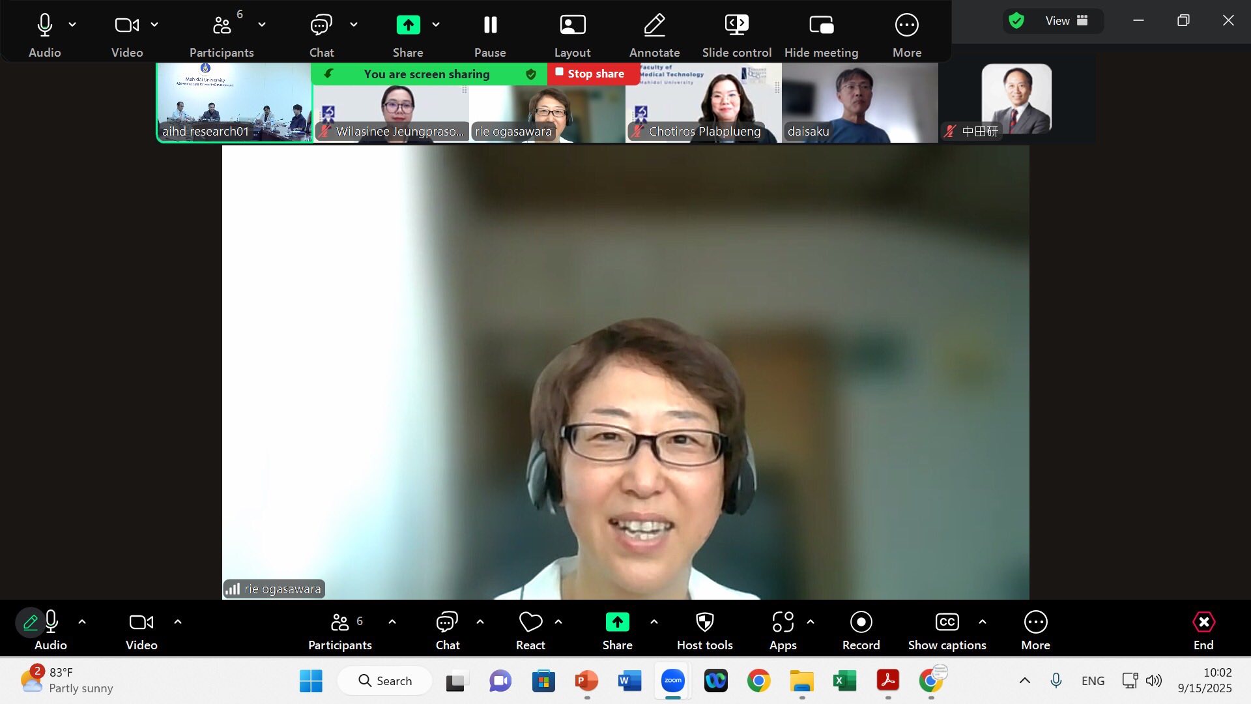Pause the screen share
Viewport: 1251px width, 704px height.
(490, 26)
